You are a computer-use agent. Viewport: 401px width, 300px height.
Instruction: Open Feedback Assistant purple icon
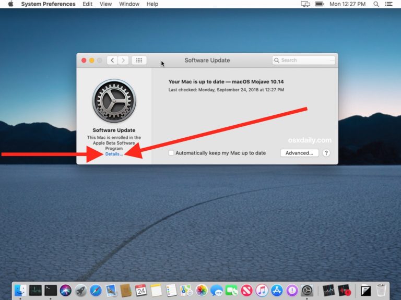tap(292, 291)
